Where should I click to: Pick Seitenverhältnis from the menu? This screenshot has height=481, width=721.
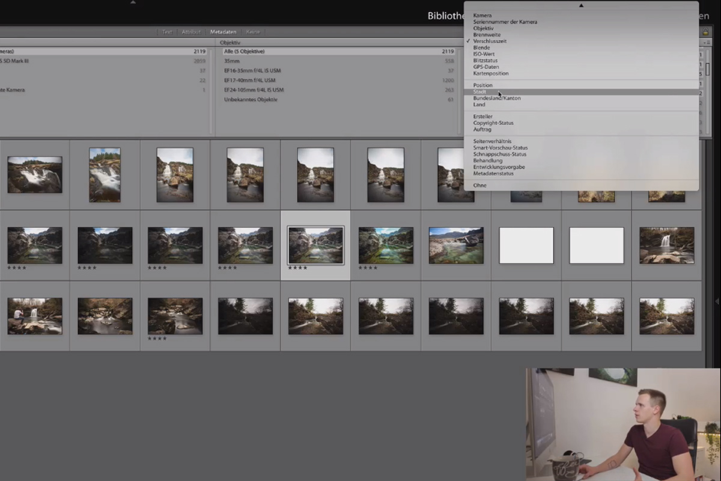[581, 141]
